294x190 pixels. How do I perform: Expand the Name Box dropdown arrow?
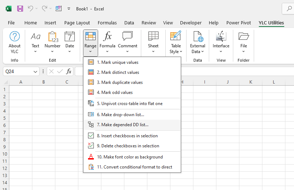(x=35, y=72)
